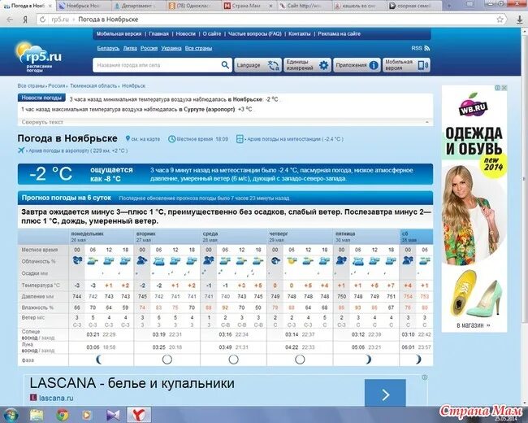Click Monday's moon phase icon
The image size is (528, 423).
100,360
